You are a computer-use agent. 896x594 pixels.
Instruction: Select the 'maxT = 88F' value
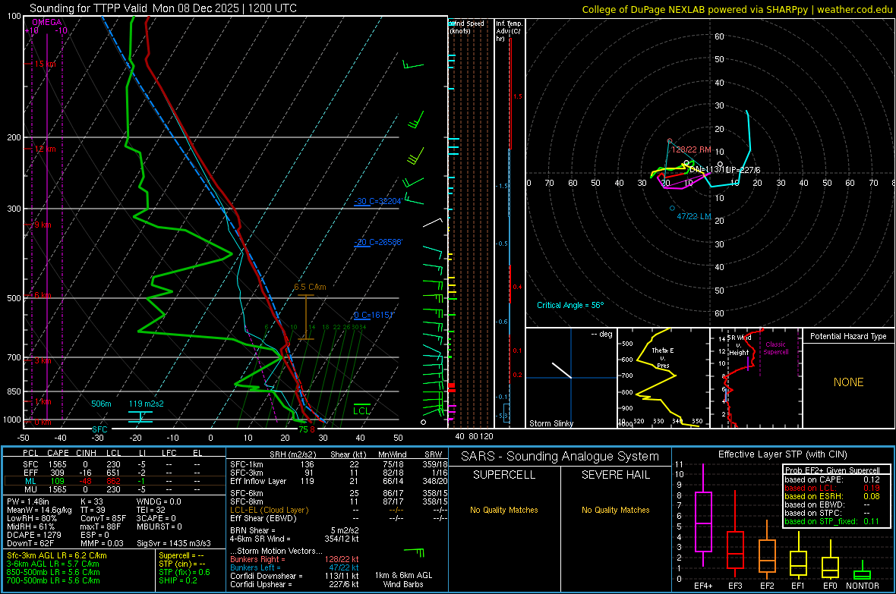point(100,526)
